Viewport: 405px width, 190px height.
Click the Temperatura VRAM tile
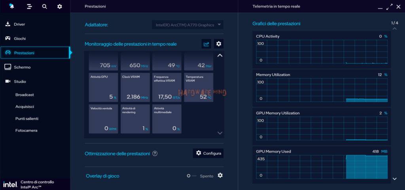pyautogui.click(x=199, y=87)
